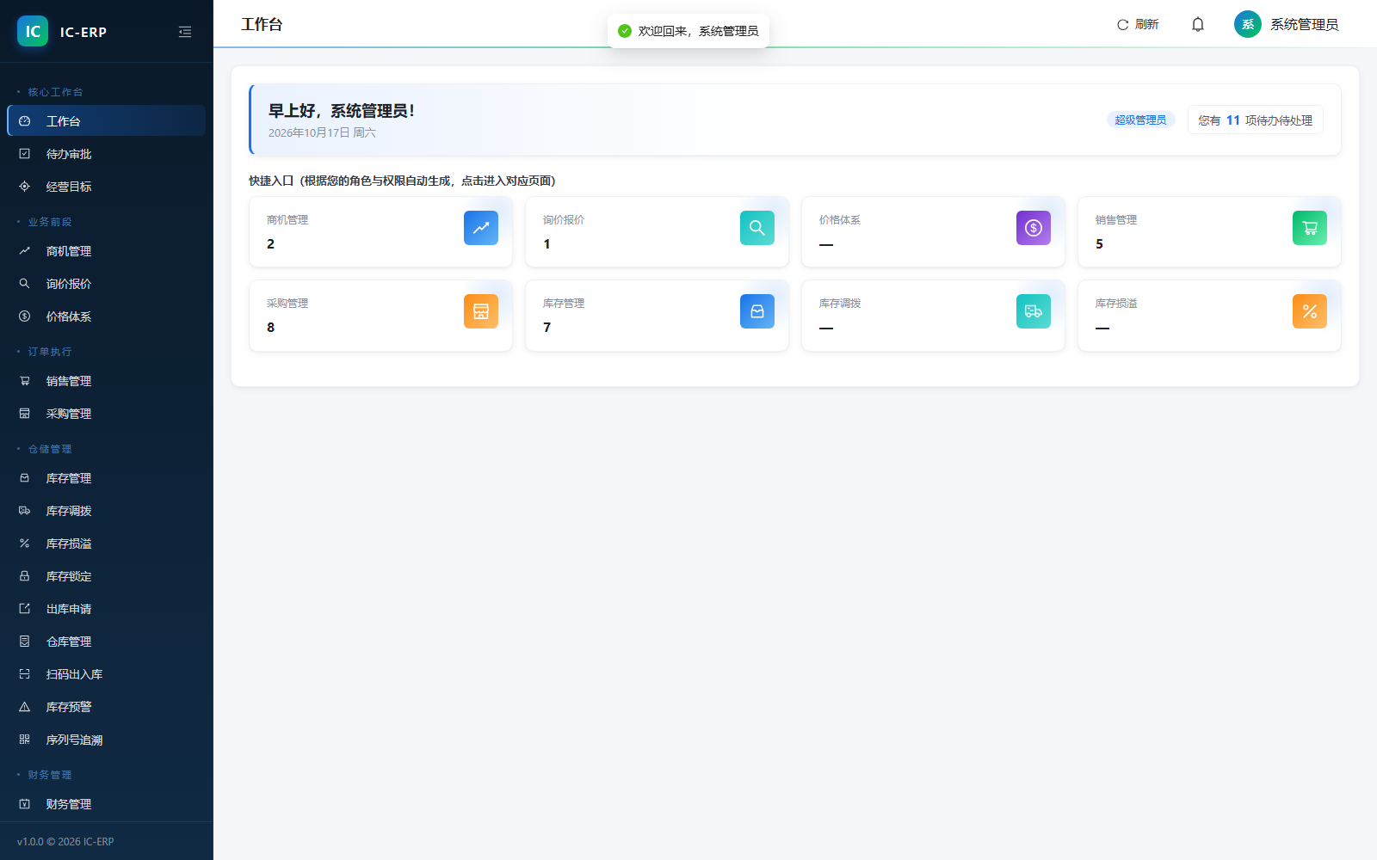Navigate to 价格体系 in sidebar
The height and width of the screenshot is (860, 1377).
107,316
